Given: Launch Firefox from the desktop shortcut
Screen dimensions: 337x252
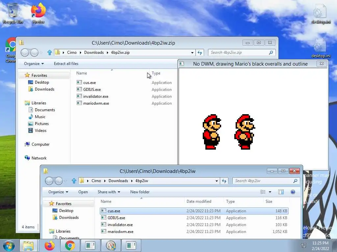Looking at the screenshot, I should pyautogui.click(x=38, y=13).
